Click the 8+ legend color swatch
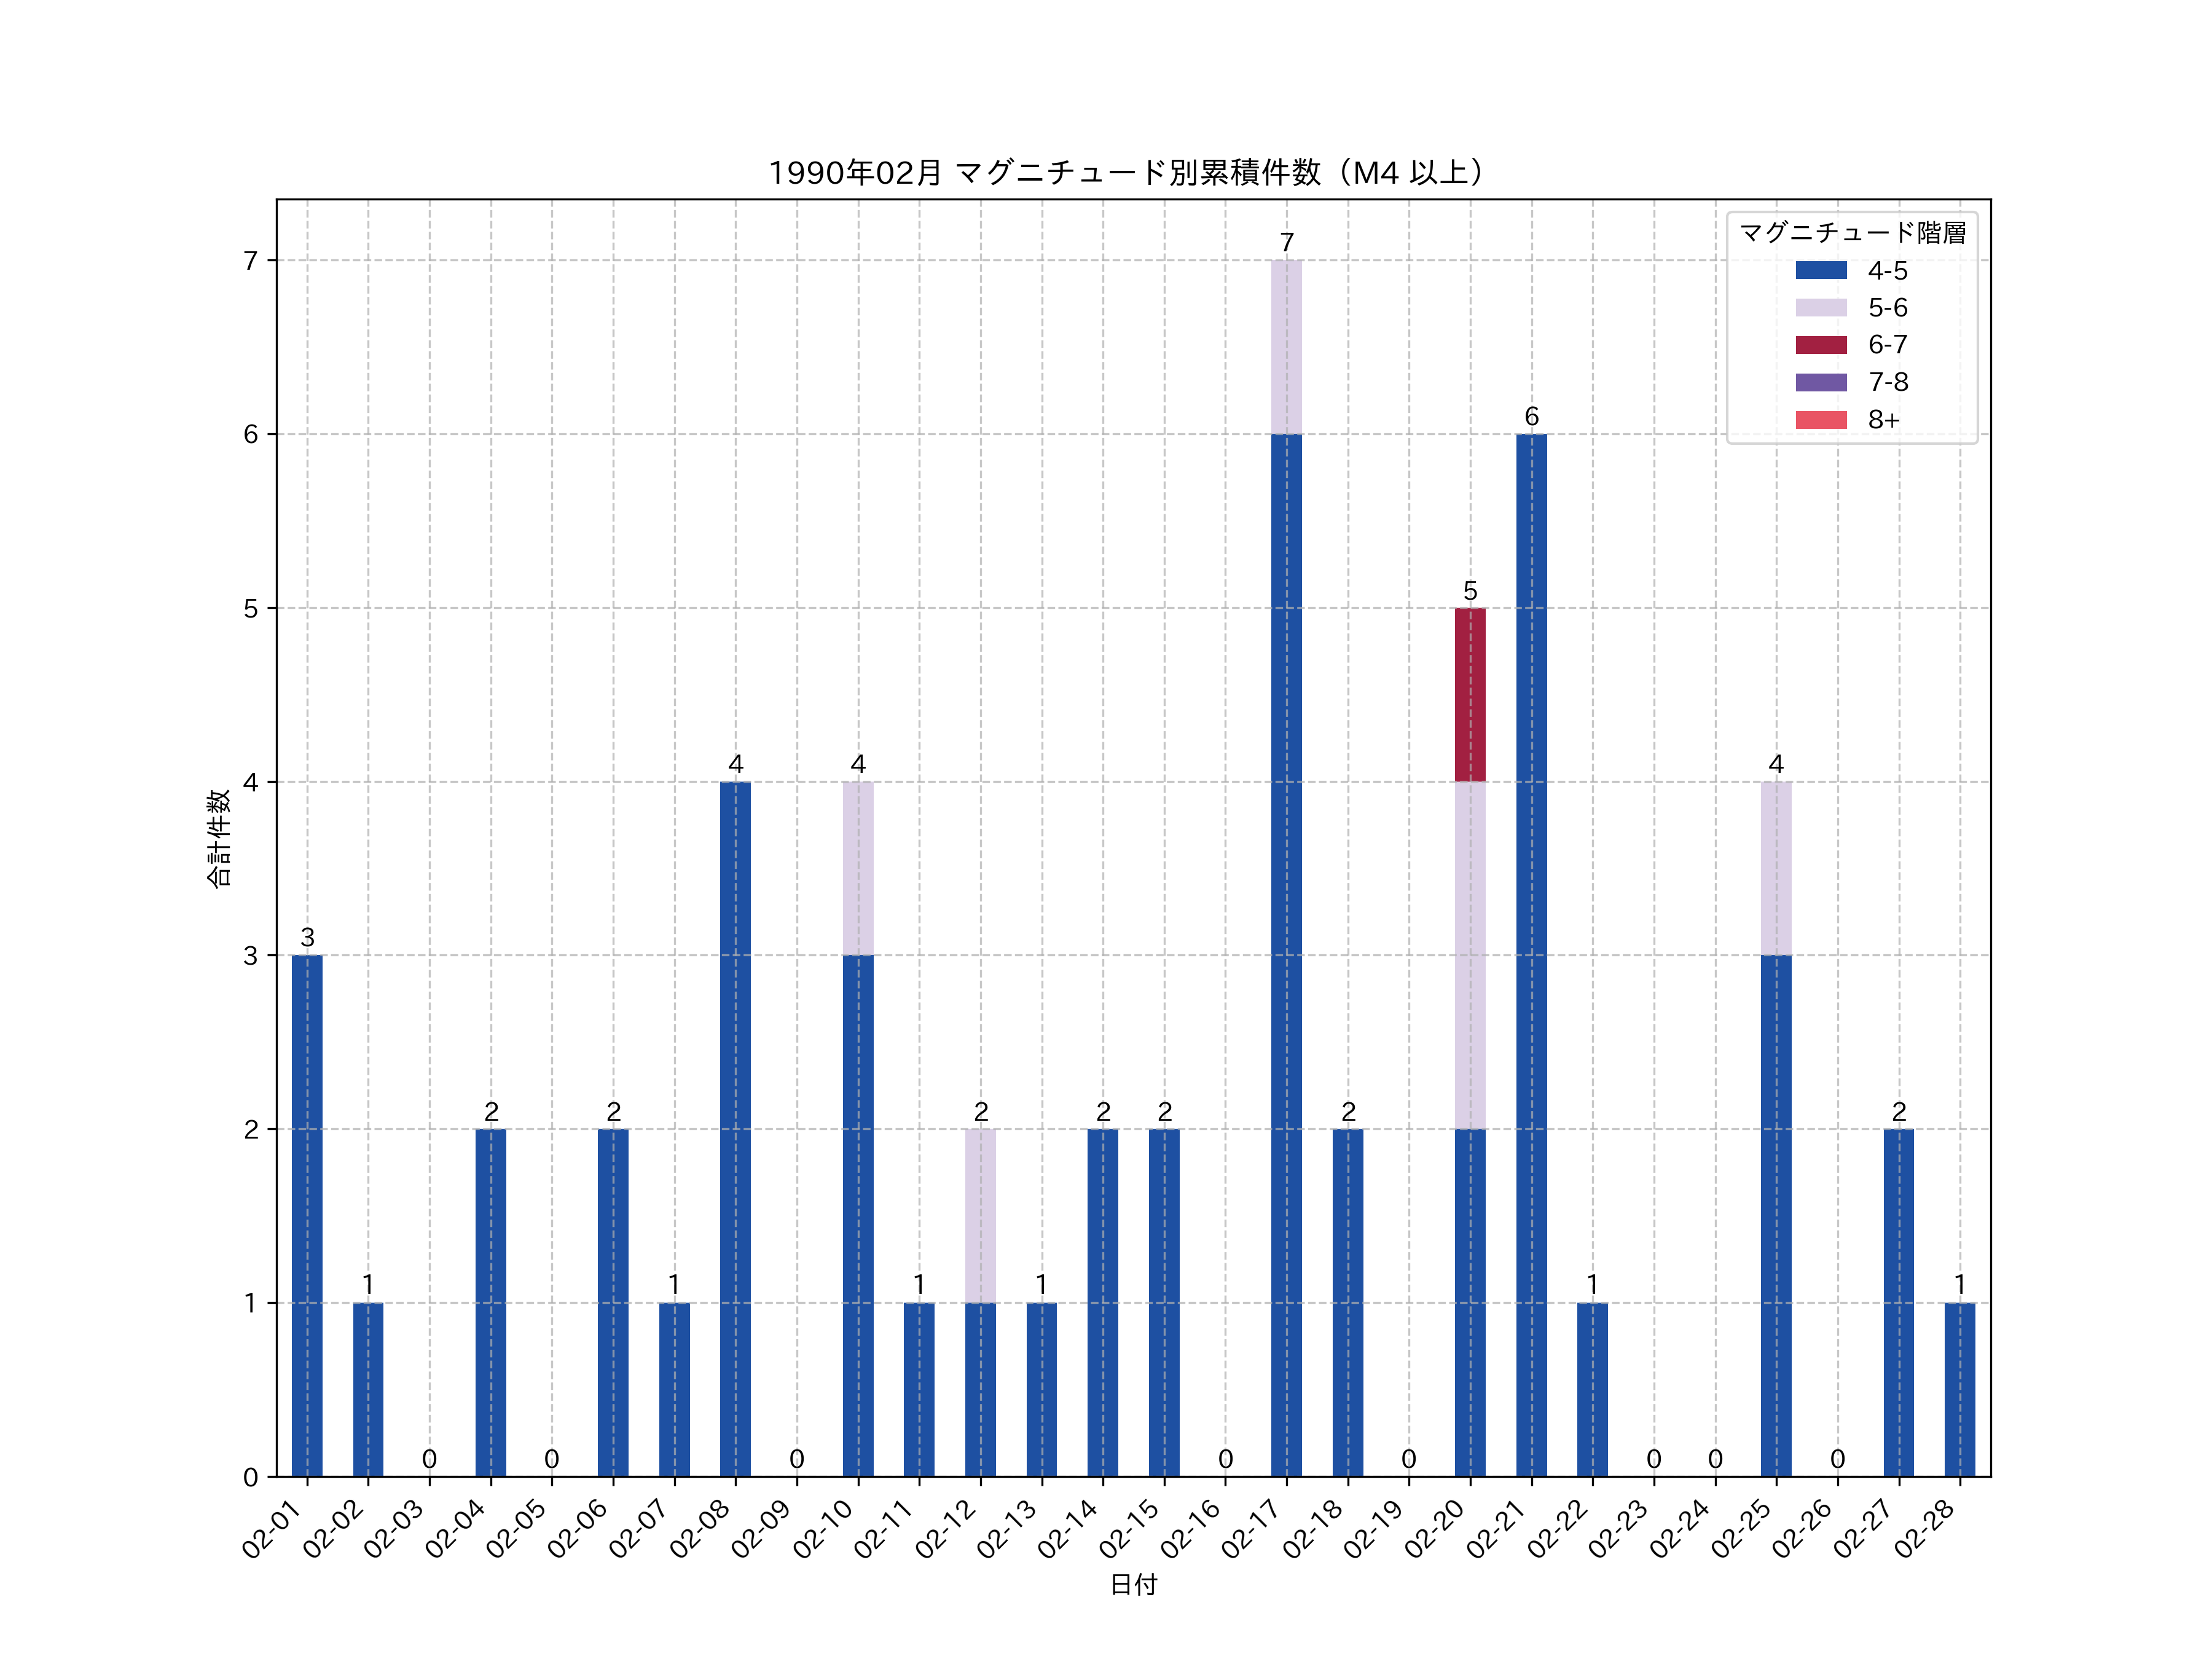2212x1659 pixels. coord(1820,420)
